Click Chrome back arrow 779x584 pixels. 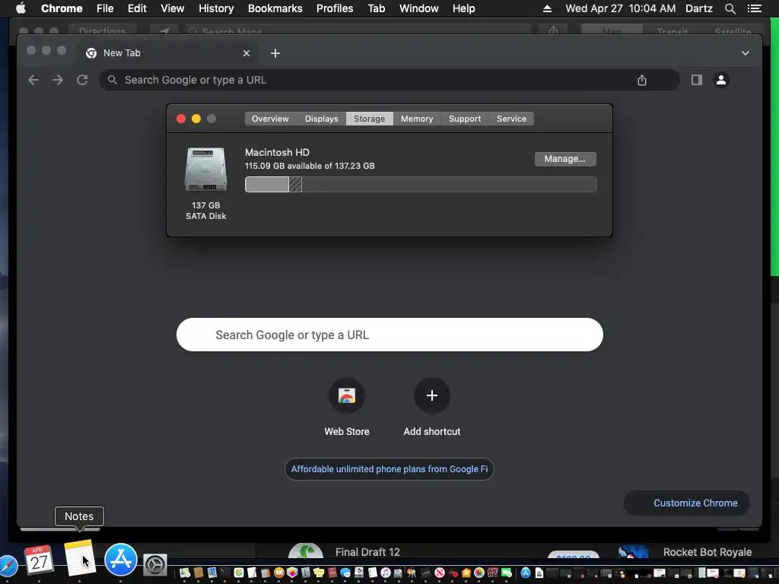point(33,80)
